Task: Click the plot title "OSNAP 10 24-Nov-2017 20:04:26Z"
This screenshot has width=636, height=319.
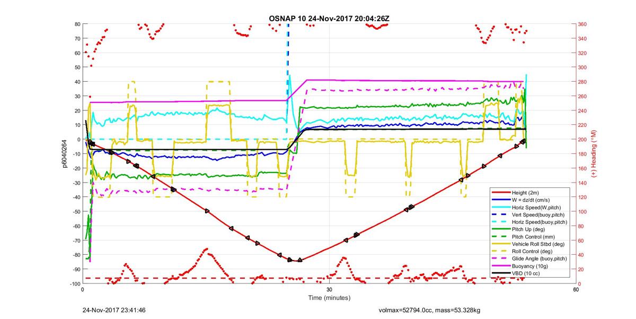Action: [x=329, y=19]
